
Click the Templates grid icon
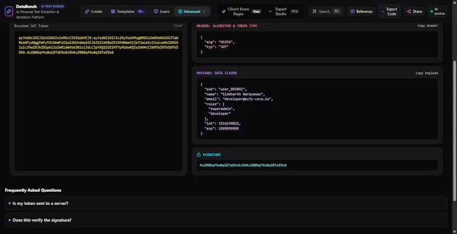tap(113, 11)
